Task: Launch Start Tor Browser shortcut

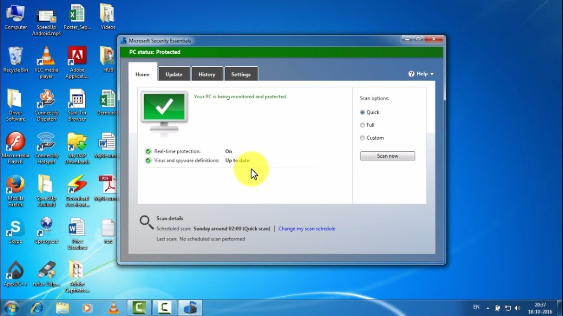Action: click(x=77, y=104)
